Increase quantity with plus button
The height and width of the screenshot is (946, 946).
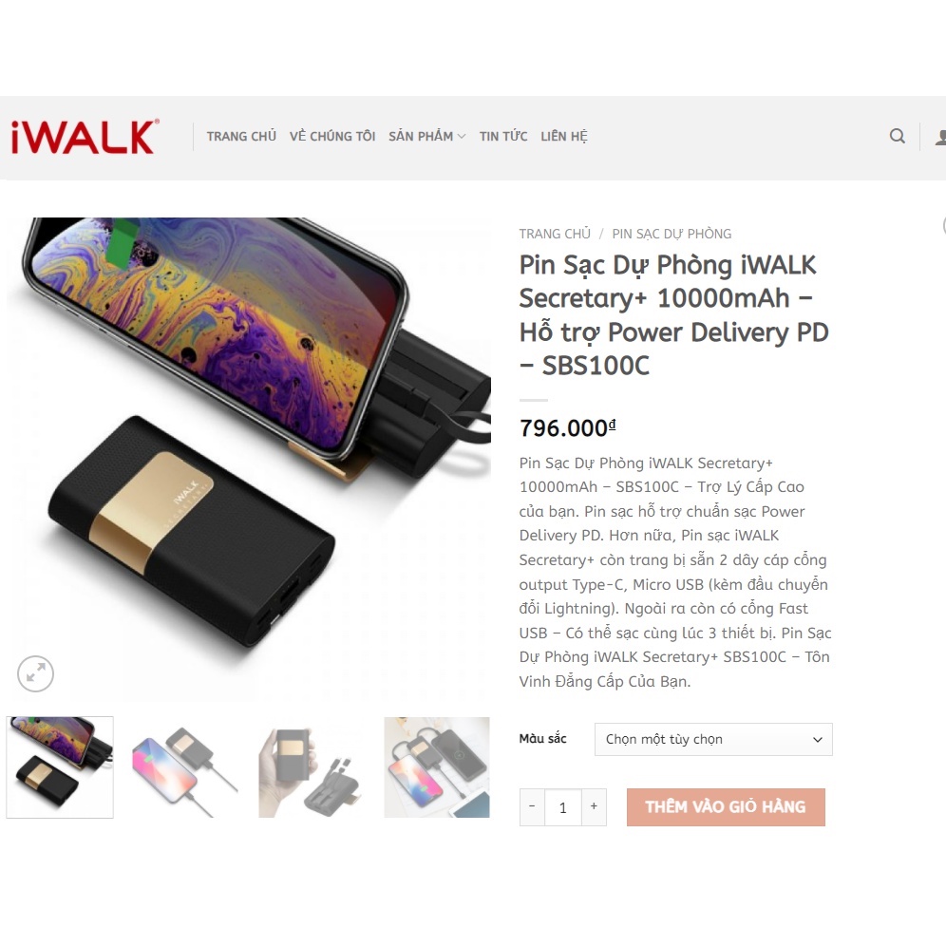pos(594,806)
